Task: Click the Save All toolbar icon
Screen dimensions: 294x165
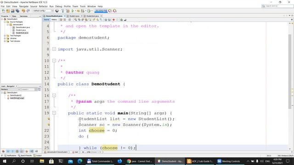Action: [x=17, y=11]
